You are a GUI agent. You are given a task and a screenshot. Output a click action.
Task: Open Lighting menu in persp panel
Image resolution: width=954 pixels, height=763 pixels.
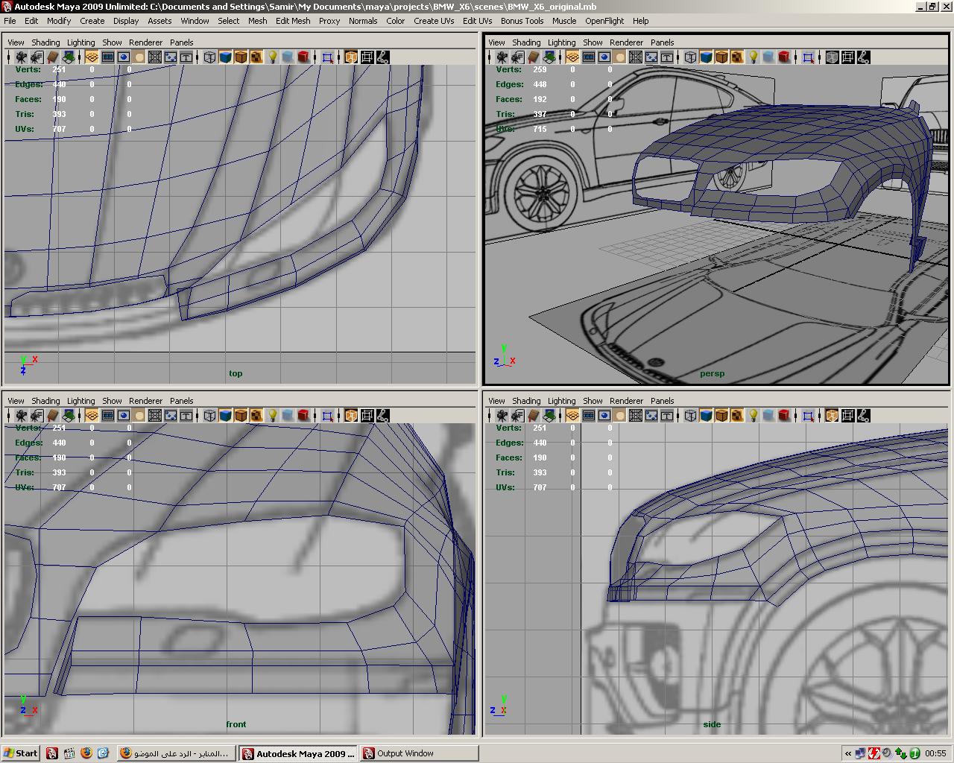[561, 42]
